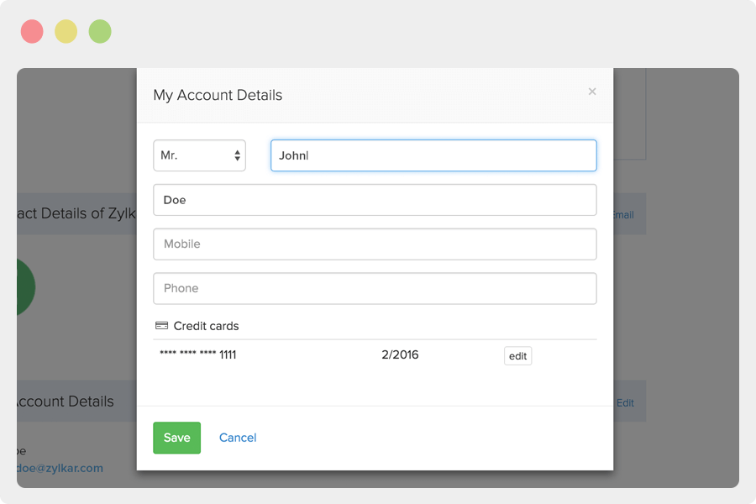Click the red traffic light button
The image size is (756, 504).
click(x=31, y=30)
